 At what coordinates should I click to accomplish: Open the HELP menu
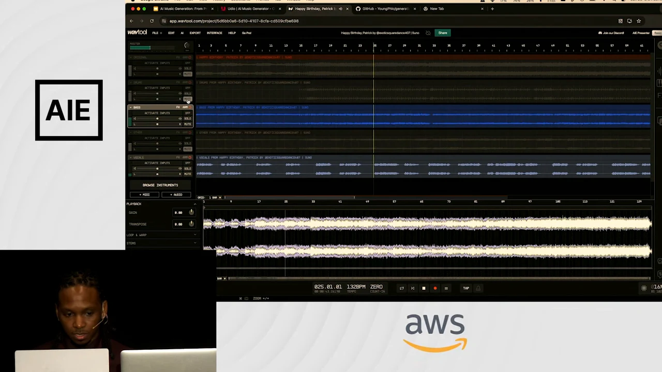pyautogui.click(x=232, y=33)
